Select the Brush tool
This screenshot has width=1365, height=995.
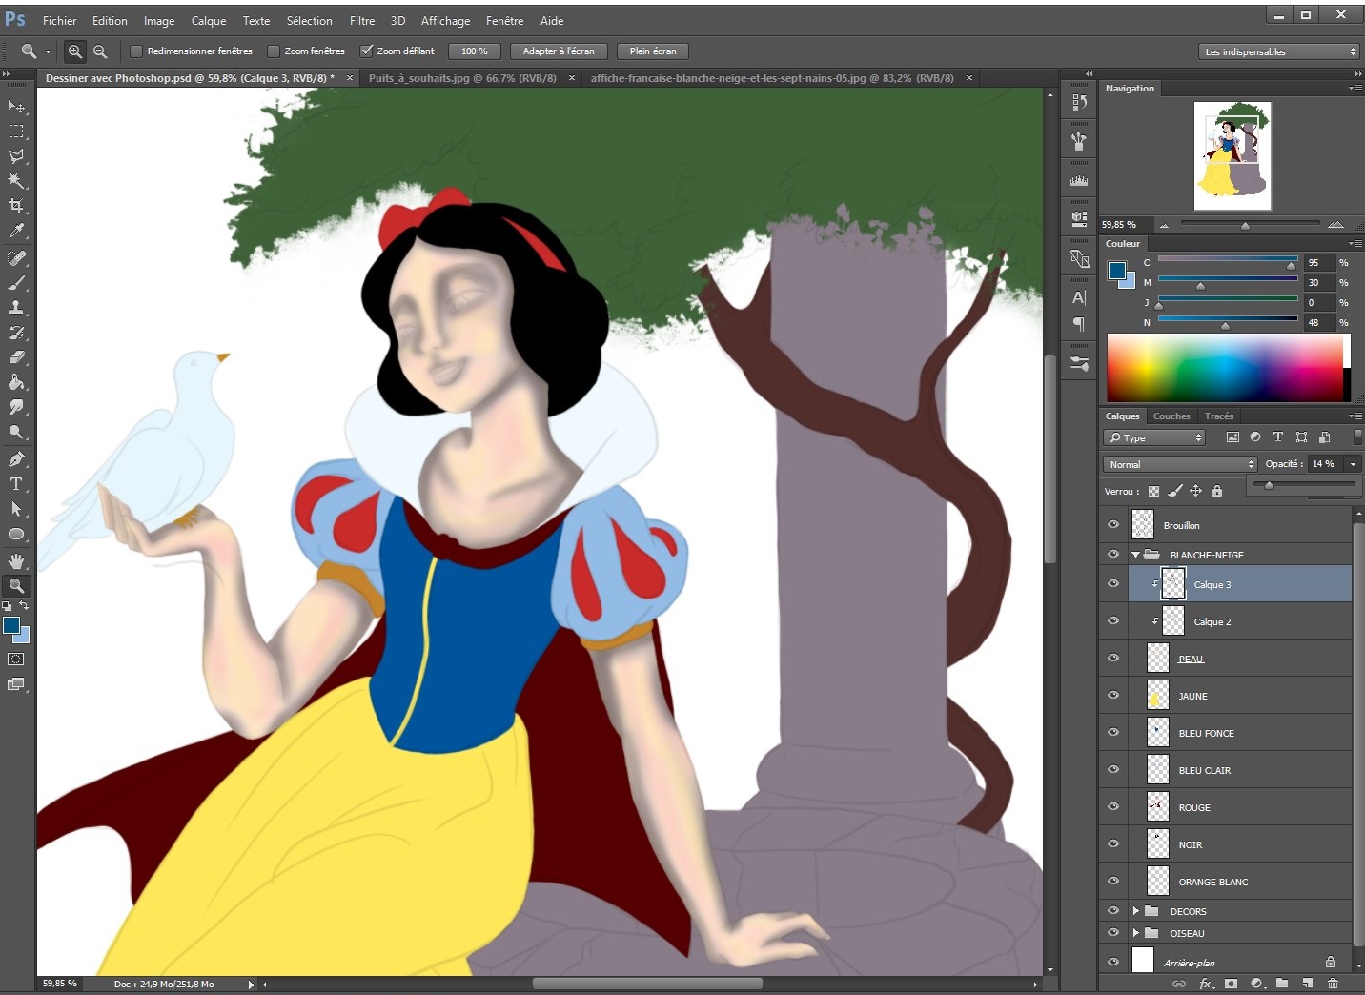click(x=16, y=283)
